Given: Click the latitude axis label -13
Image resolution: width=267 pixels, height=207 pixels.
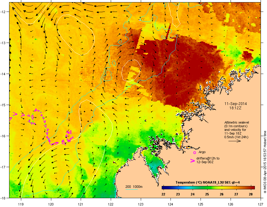Looking at the screenshot, I should click(3, 43).
